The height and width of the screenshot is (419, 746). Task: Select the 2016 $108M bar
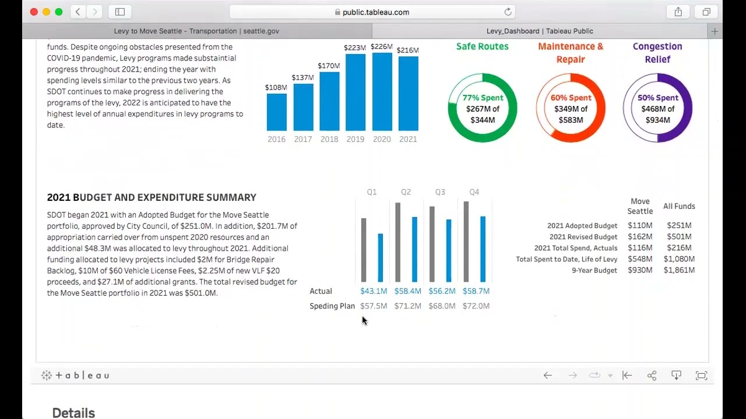(x=277, y=112)
